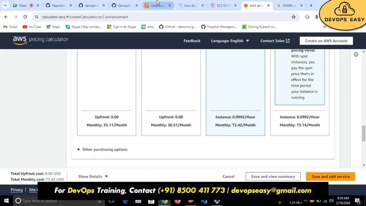Image resolution: width=366 pixels, height=206 pixels.
Task: Click the browser back arrow
Action: (6, 17)
